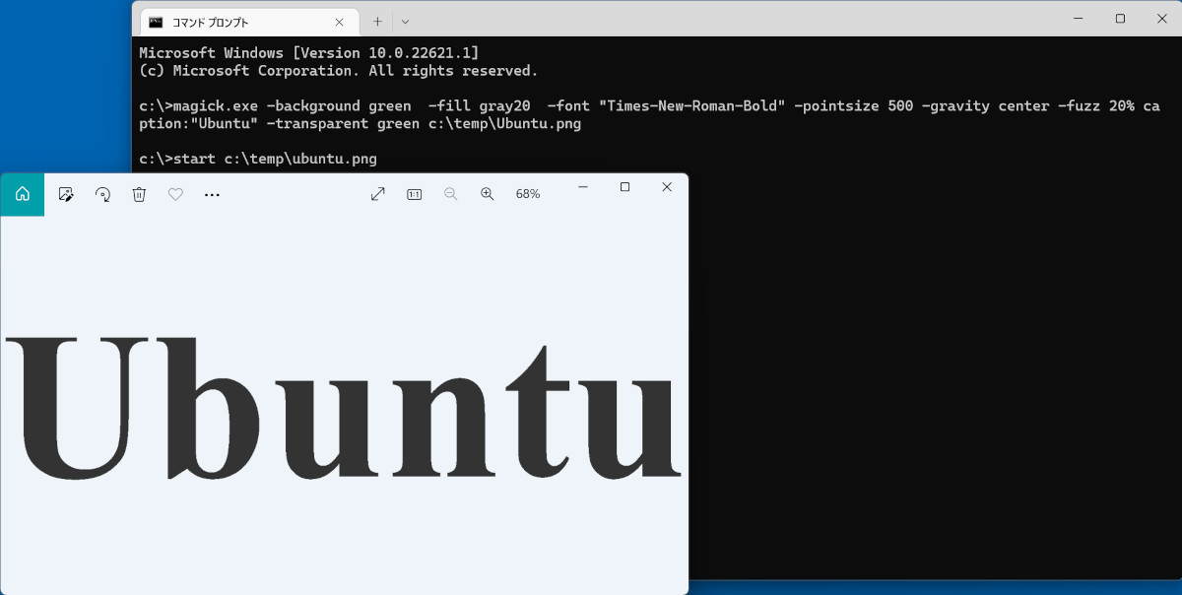Delete the image with the trash icon
1182x595 pixels.
coord(139,195)
